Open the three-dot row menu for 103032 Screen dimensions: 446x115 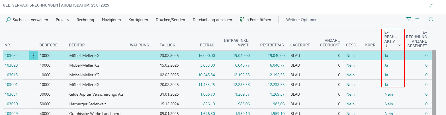(x=33, y=56)
